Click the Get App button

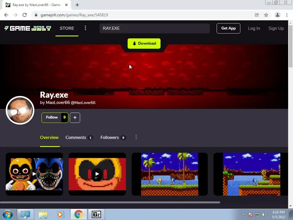click(228, 28)
